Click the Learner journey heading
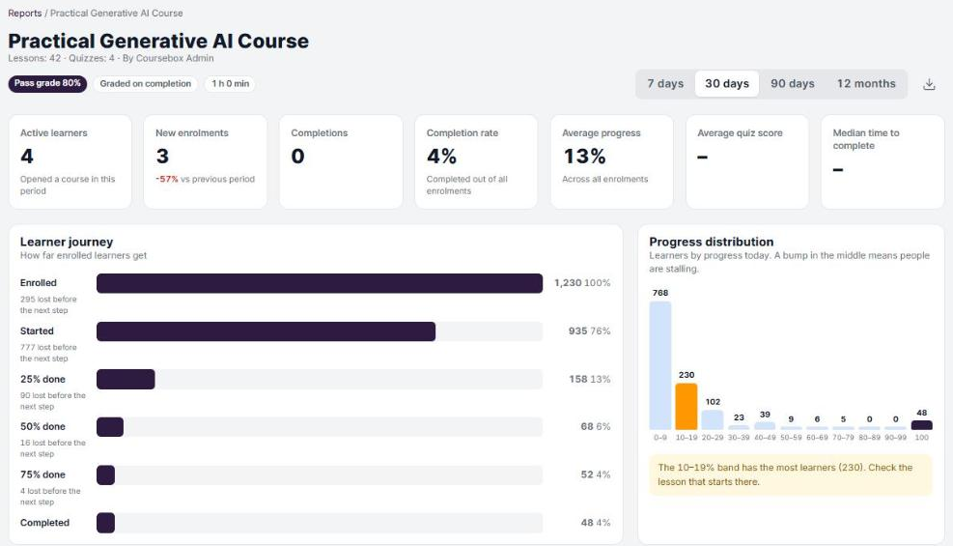The image size is (953, 546). [x=67, y=242]
